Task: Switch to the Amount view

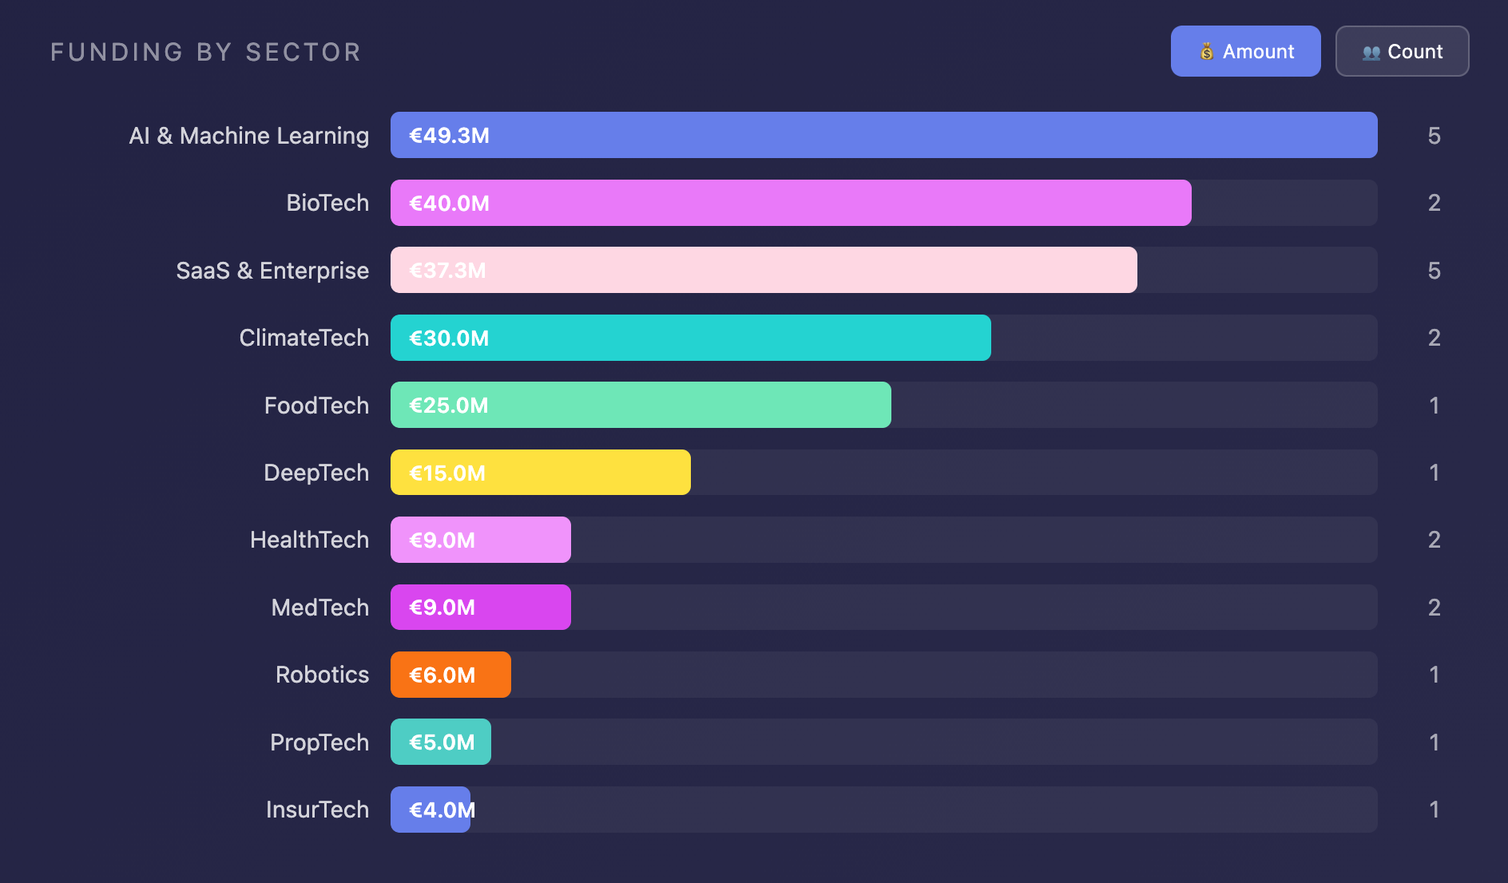Action: click(x=1245, y=51)
